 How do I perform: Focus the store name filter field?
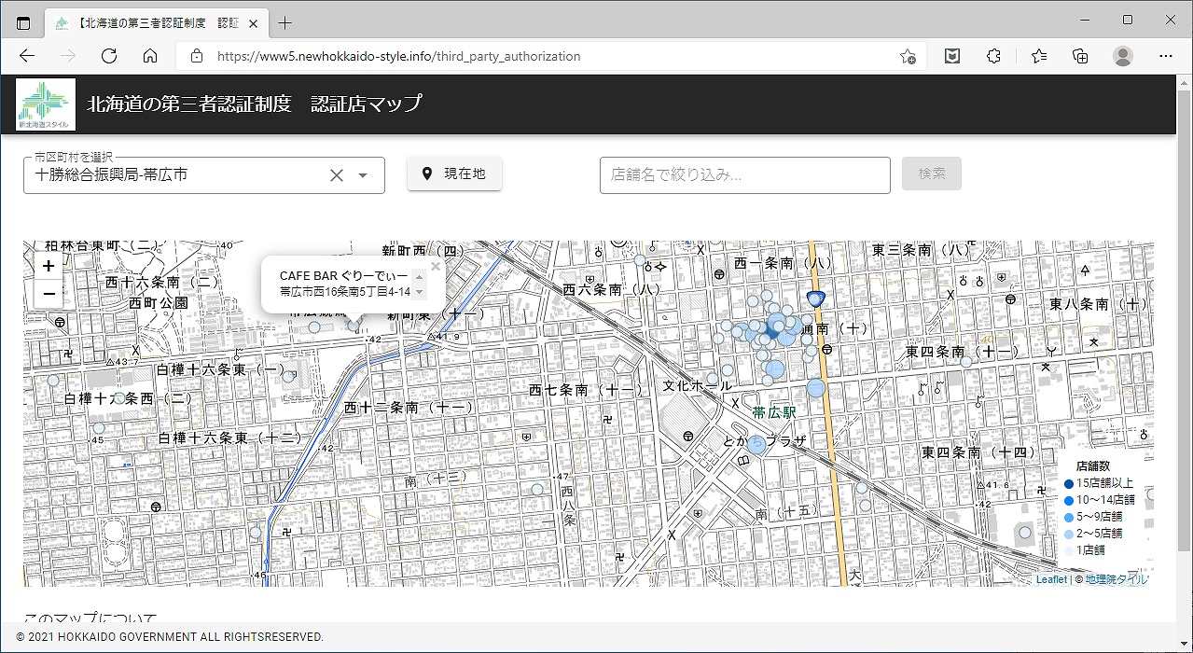click(x=744, y=174)
